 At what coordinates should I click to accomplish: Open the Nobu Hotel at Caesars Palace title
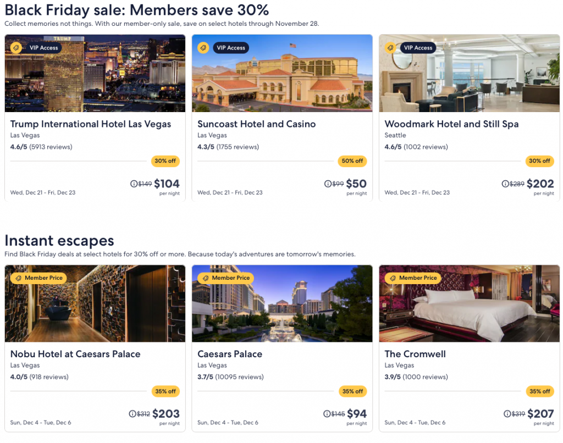pyautogui.click(x=75, y=354)
